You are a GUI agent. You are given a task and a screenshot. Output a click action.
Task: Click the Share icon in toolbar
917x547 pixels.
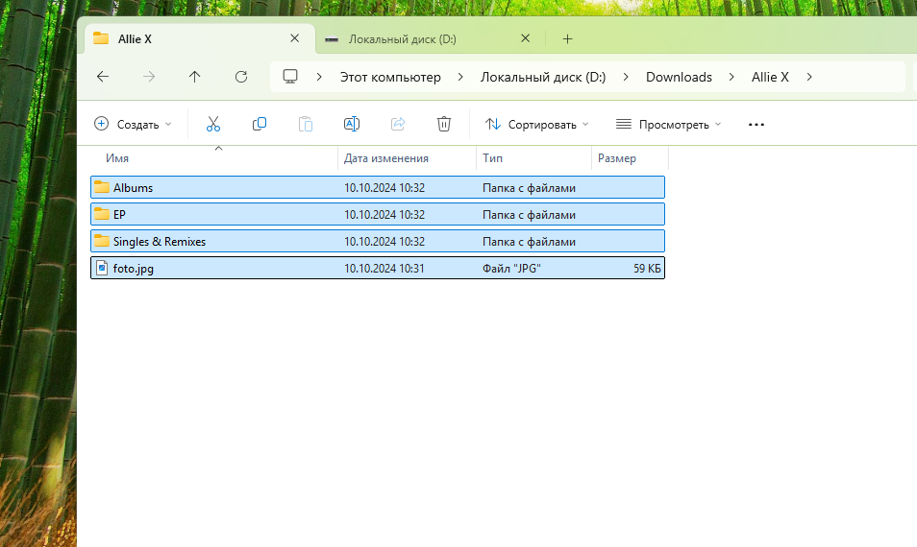click(398, 124)
